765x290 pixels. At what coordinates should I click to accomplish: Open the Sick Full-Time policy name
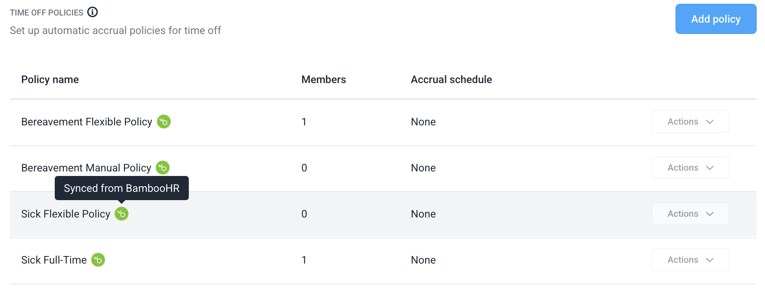tap(54, 260)
